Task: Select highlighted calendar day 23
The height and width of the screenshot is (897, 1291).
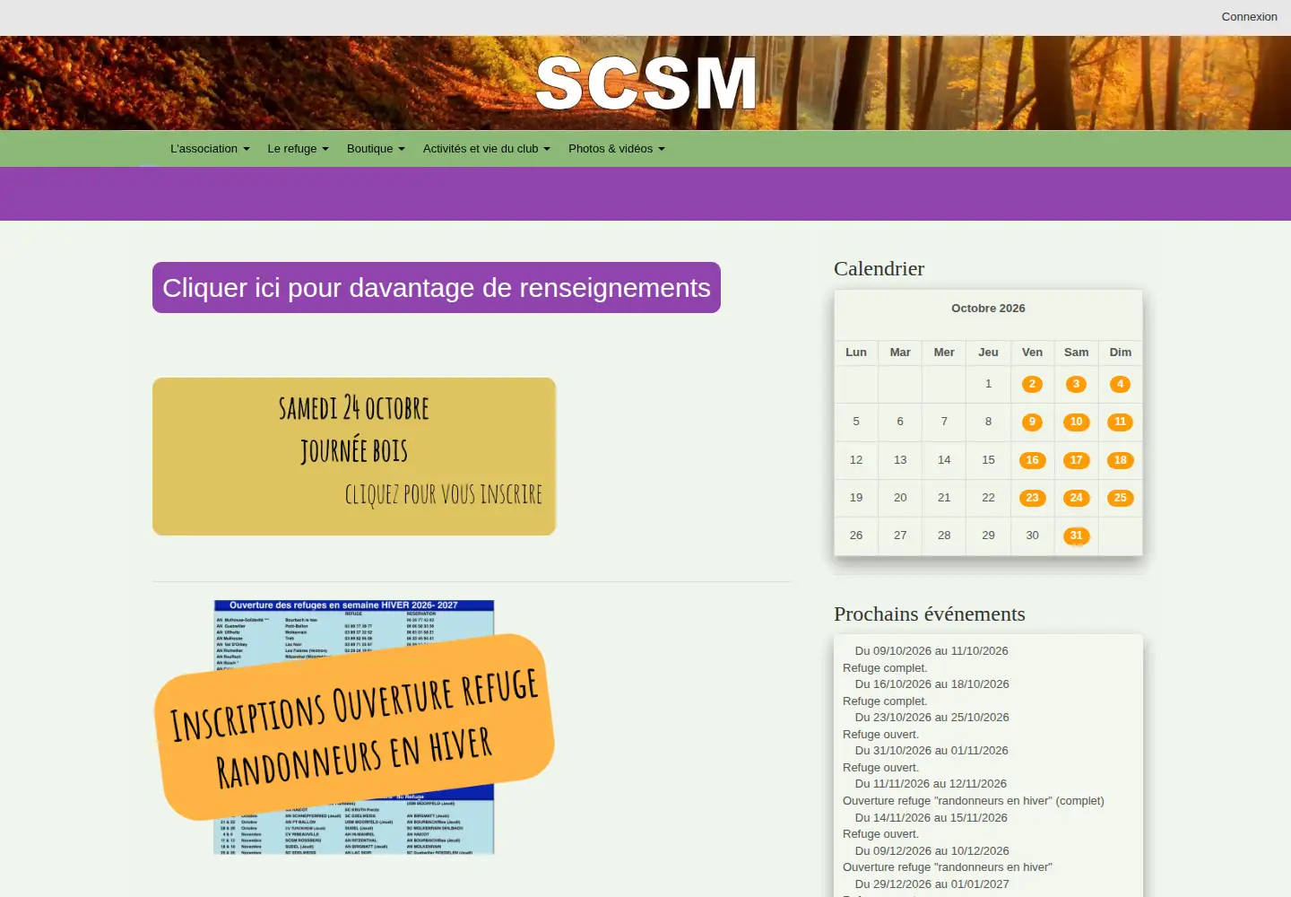Action: point(1032,498)
